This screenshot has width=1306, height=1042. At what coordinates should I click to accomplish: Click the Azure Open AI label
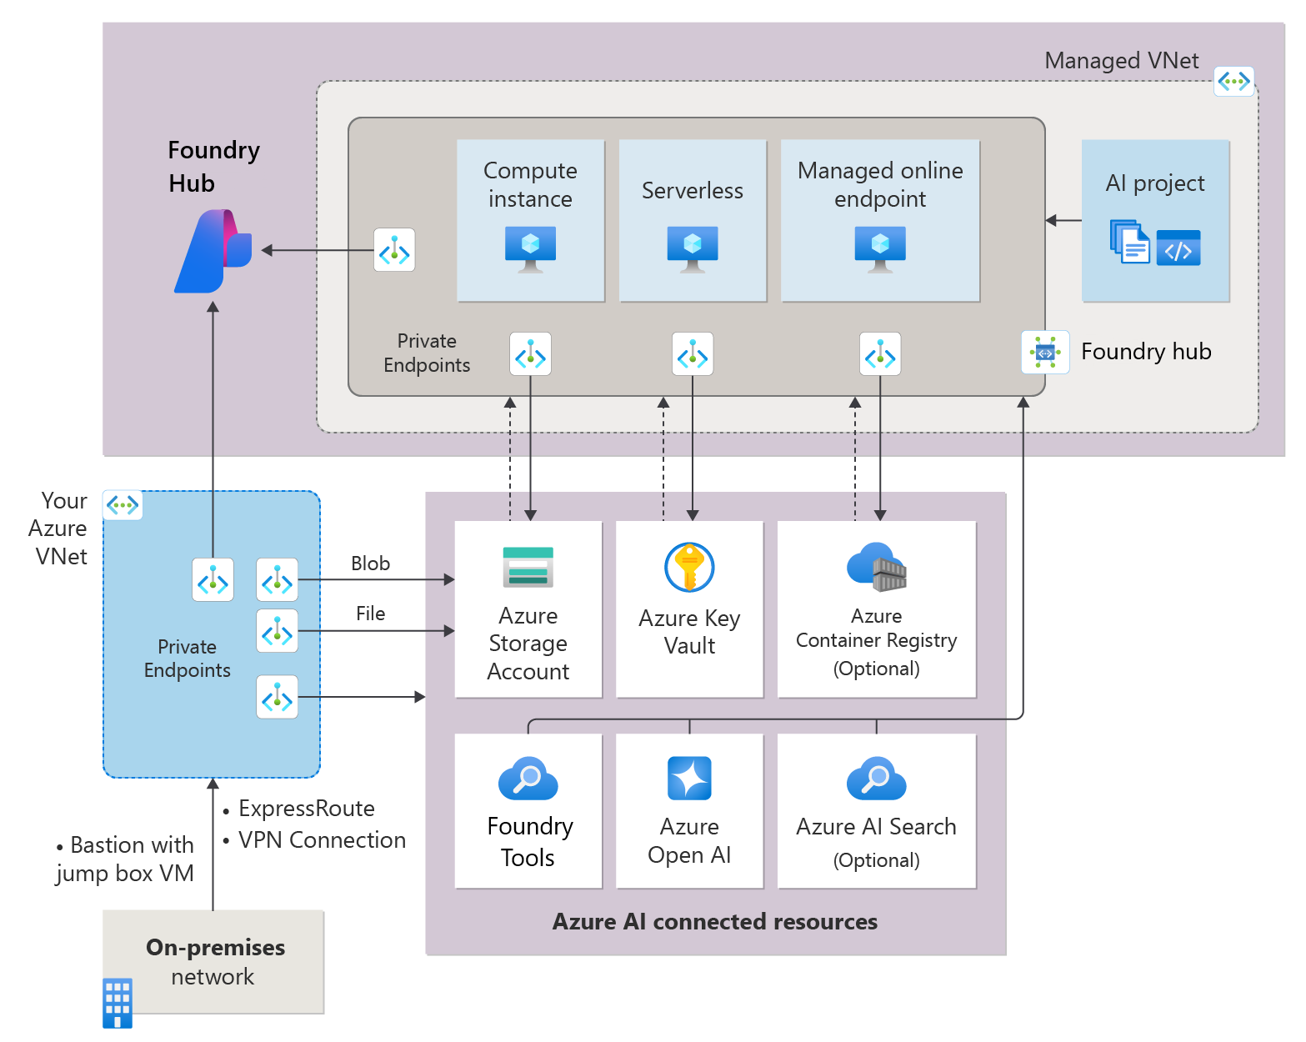point(689,840)
